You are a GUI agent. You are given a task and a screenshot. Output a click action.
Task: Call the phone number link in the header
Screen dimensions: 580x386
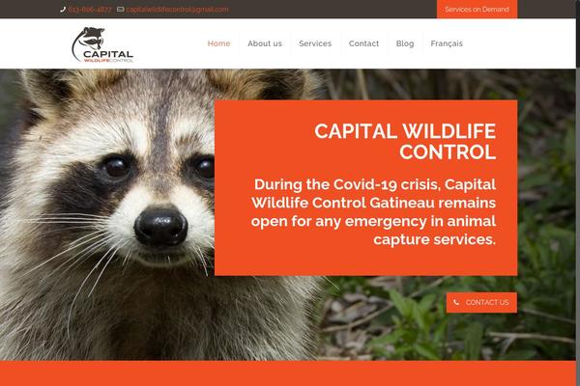tap(90, 10)
